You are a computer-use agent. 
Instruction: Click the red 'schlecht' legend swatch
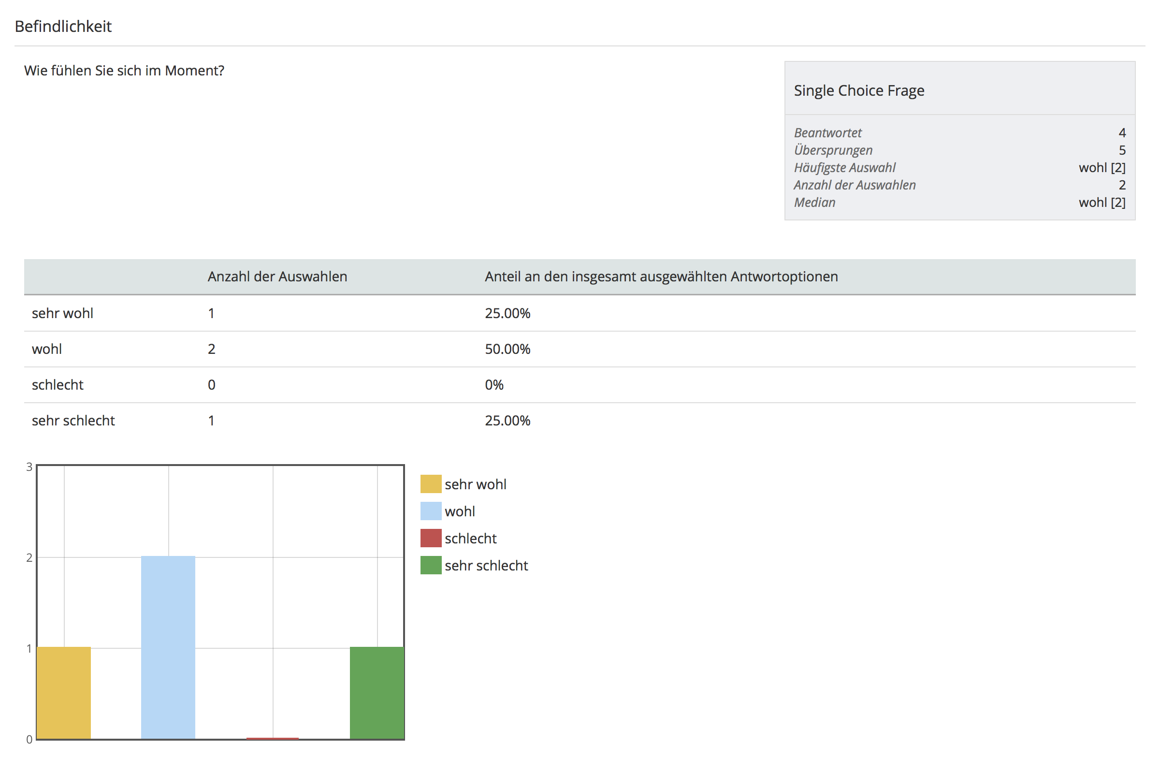(x=431, y=538)
